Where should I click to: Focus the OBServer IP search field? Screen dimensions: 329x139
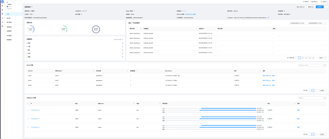tap(311, 98)
